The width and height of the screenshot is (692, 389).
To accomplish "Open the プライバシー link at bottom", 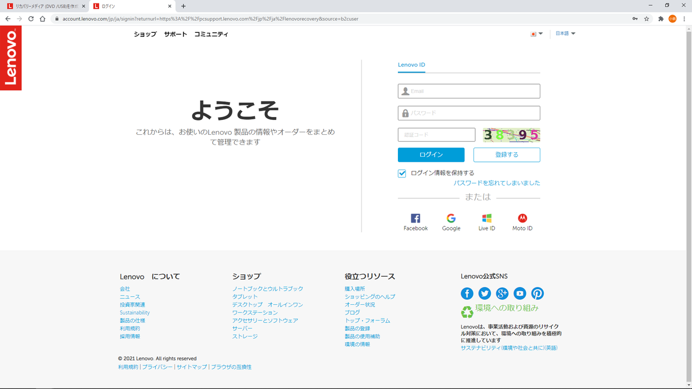I will (157, 367).
